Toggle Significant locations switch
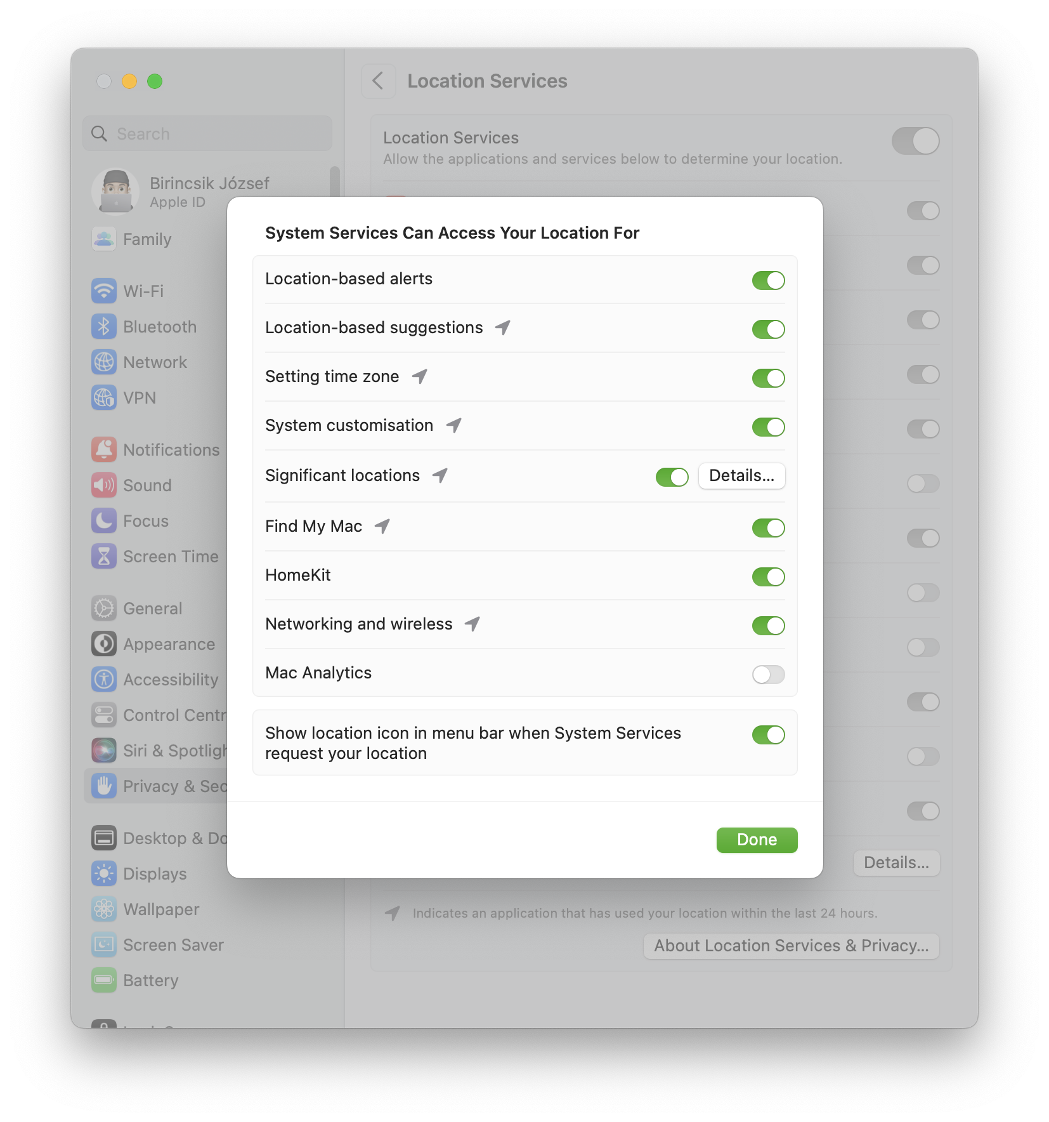1049x1122 pixels. click(x=672, y=477)
